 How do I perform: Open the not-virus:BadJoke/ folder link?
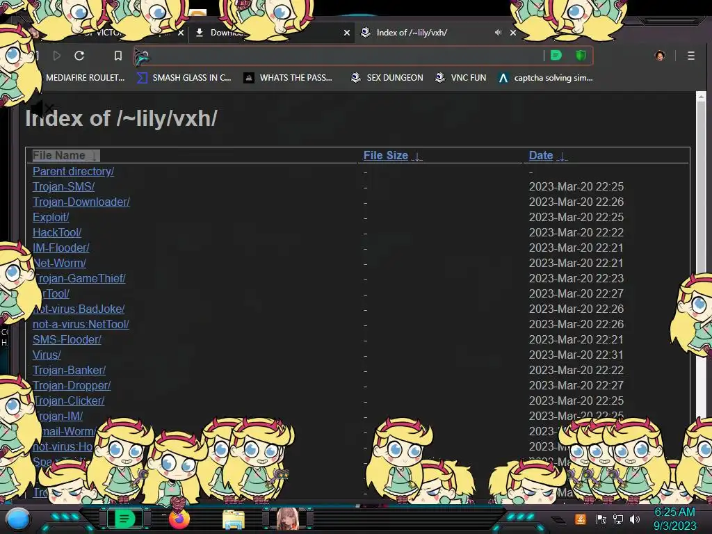(79, 309)
